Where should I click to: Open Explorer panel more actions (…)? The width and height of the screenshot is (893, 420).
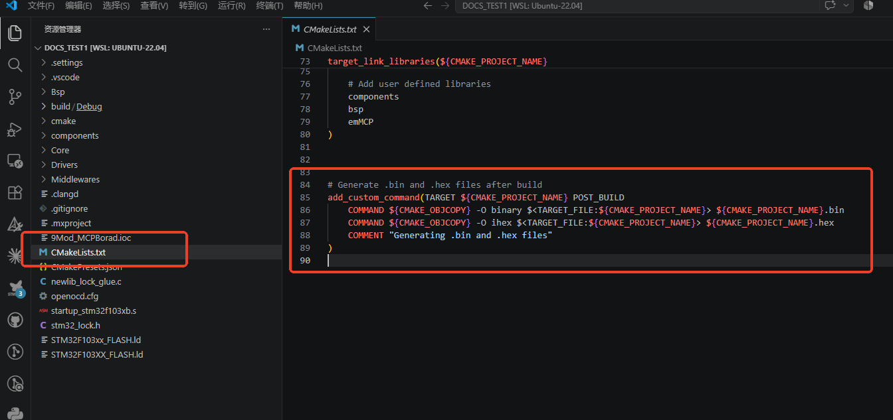point(266,29)
